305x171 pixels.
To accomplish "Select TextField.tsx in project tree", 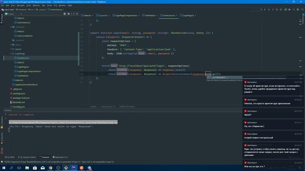I will coord(21,76).
